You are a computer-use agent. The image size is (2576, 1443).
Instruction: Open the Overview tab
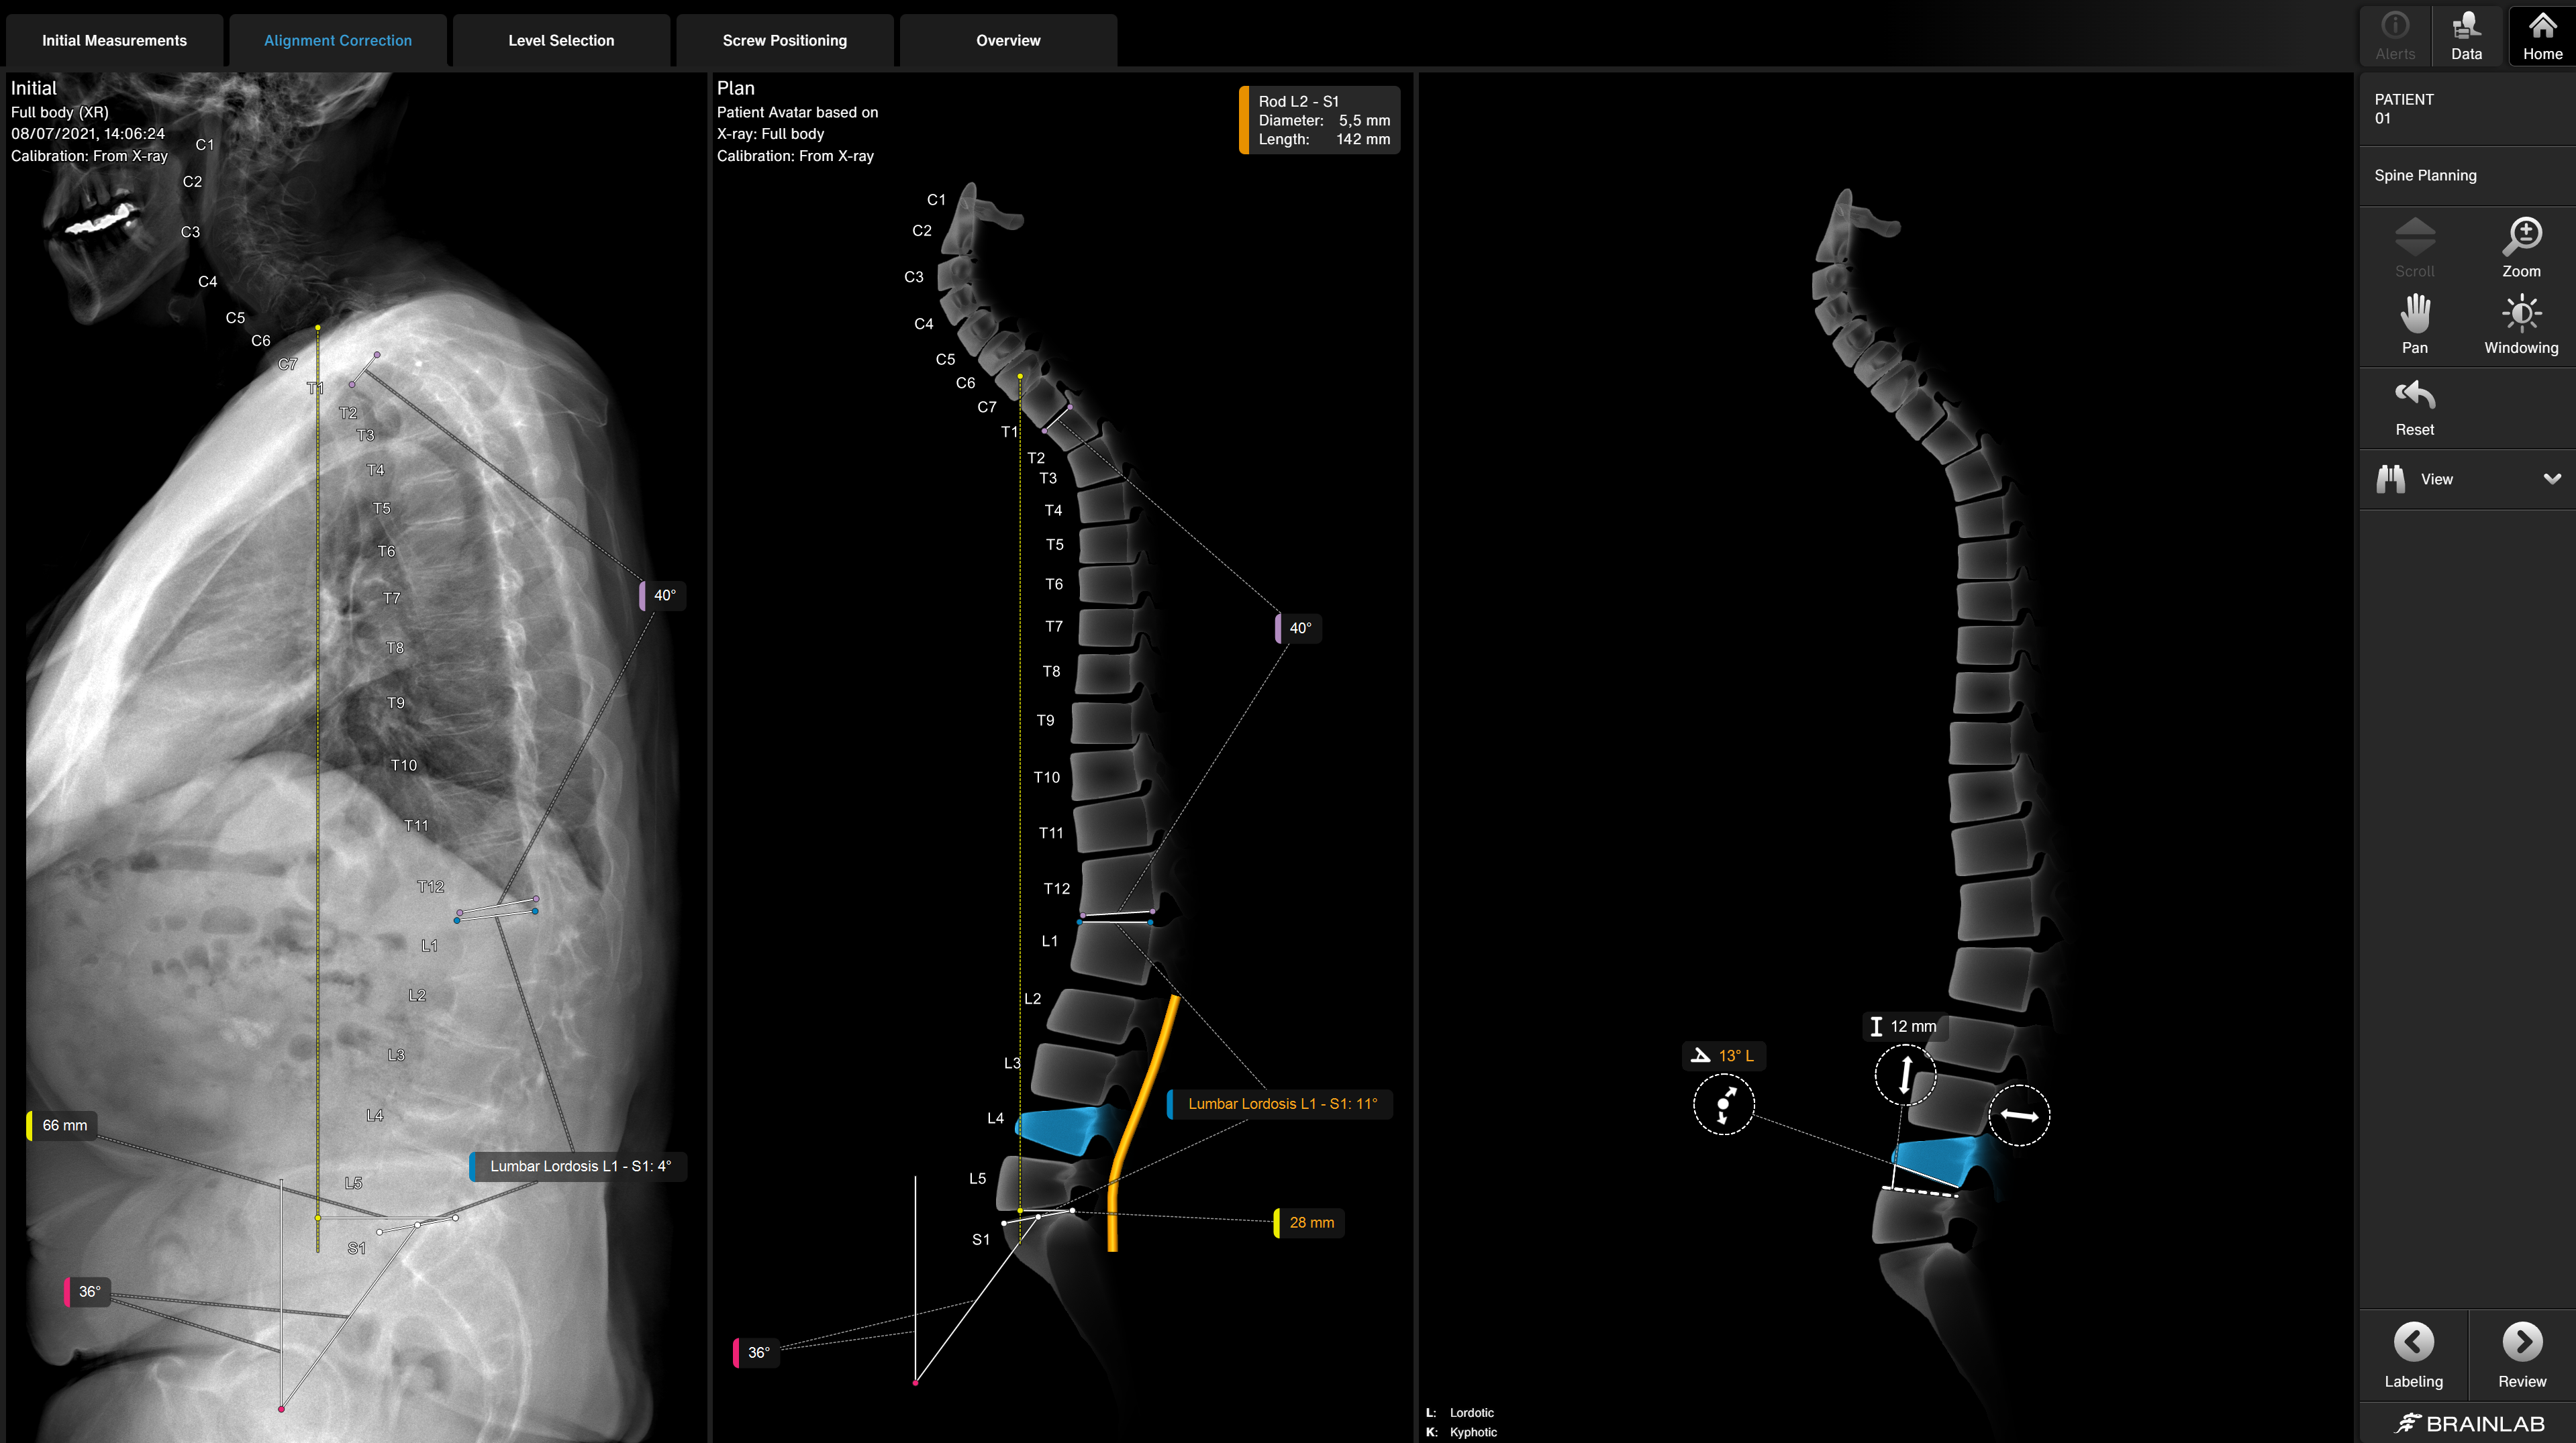[x=1007, y=40]
